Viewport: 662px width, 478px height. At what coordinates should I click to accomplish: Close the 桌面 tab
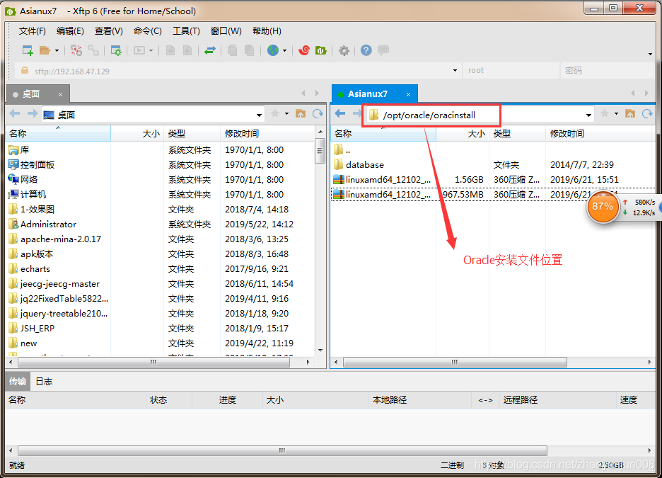pos(60,94)
